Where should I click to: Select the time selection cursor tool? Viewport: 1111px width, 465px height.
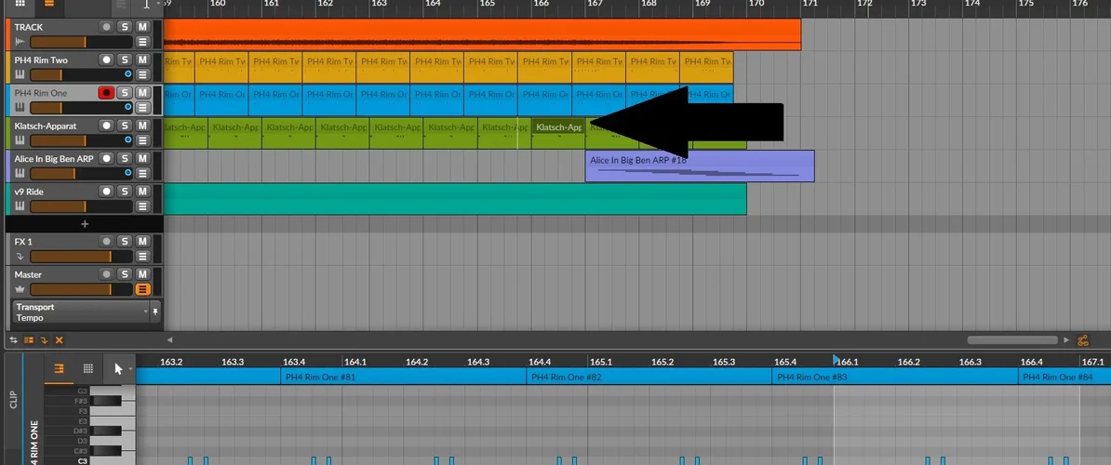(147, 5)
